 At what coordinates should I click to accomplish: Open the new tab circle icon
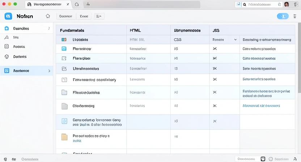pyautogui.click(x=77, y=4)
